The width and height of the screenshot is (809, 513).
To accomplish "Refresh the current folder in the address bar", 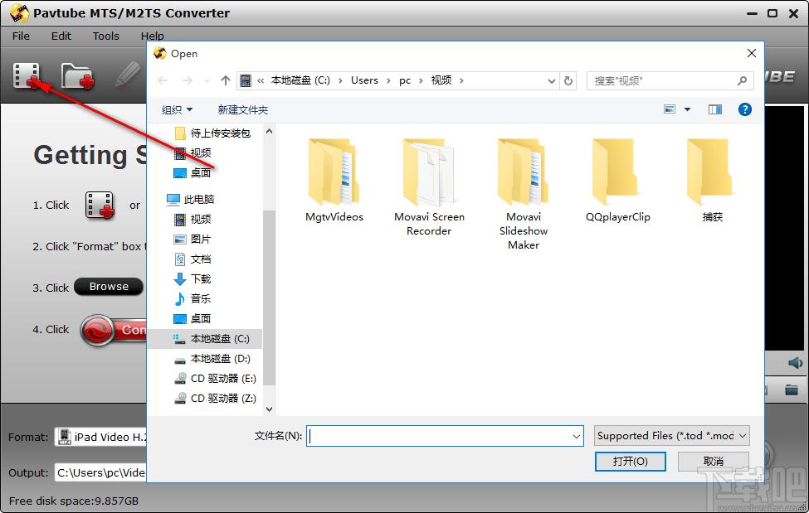I will point(568,80).
